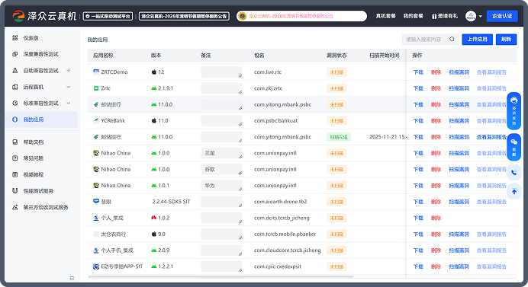Click the 技术支持 floating headset button
The height and width of the screenshot is (287, 528).
(x=514, y=111)
